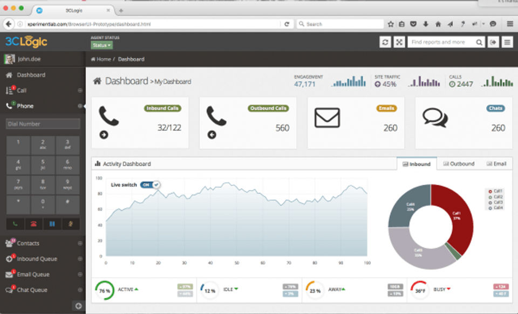This screenshot has height=314, width=518.
Task: Select the 3CLogic browser tab
Action: tap(73, 11)
